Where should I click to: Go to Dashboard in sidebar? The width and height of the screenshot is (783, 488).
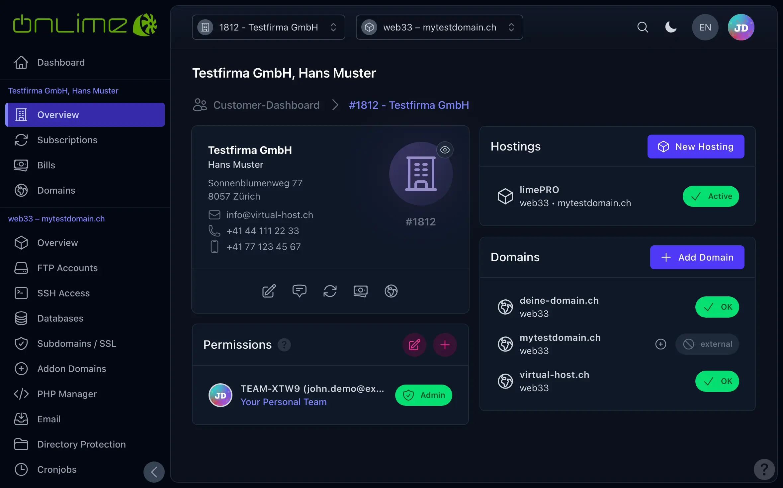[x=85, y=62]
